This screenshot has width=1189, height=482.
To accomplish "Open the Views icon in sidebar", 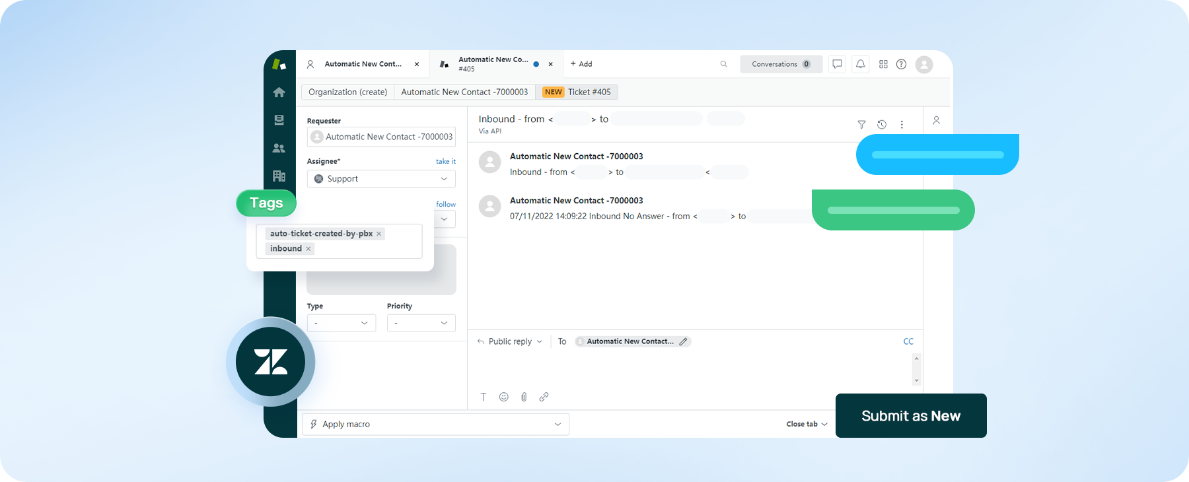I will (x=279, y=120).
